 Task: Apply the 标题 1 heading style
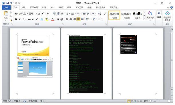137,15
